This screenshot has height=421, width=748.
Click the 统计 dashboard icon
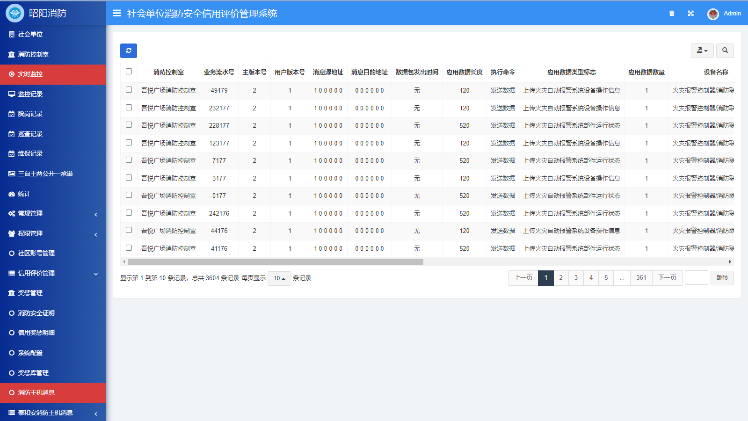point(12,194)
